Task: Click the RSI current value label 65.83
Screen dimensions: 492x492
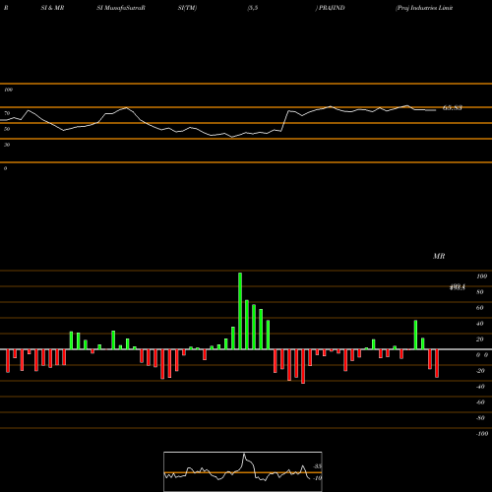Action: click(453, 107)
